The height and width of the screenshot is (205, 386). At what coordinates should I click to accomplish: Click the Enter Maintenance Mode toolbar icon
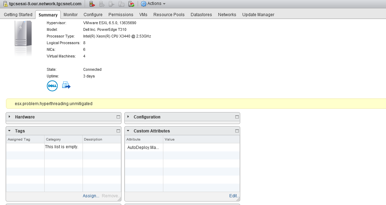coord(92,4)
